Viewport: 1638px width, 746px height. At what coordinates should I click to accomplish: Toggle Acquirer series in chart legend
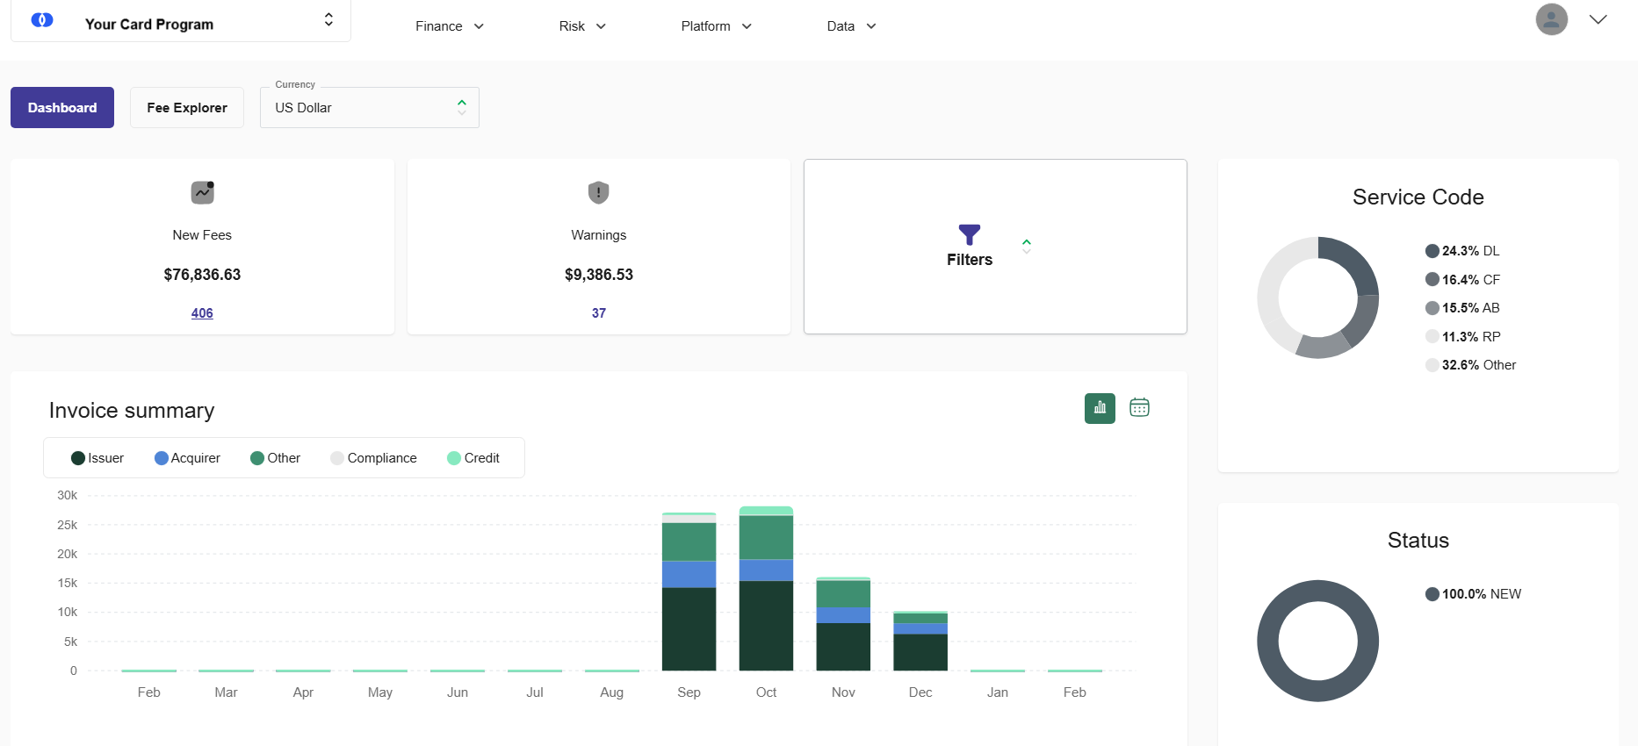[187, 458]
